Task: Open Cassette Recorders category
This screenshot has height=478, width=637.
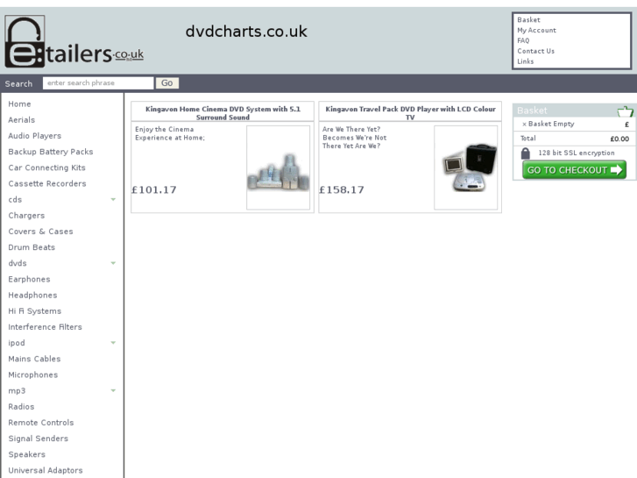Action: click(47, 183)
